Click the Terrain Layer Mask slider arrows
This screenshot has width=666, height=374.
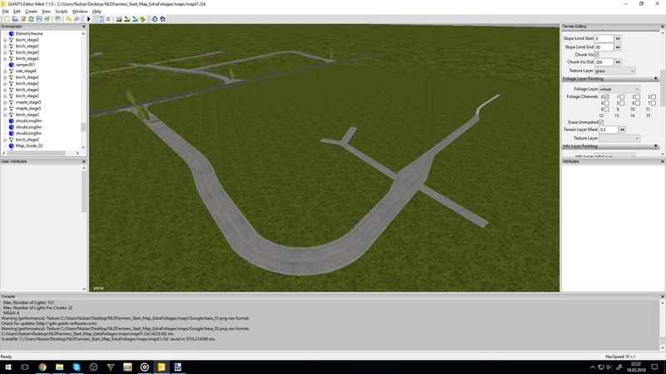point(622,130)
